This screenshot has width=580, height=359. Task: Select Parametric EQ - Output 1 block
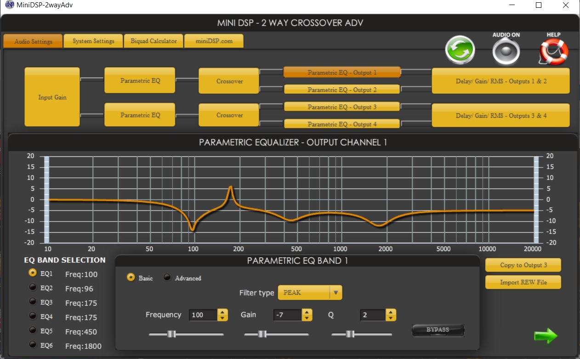click(x=342, y=72)
